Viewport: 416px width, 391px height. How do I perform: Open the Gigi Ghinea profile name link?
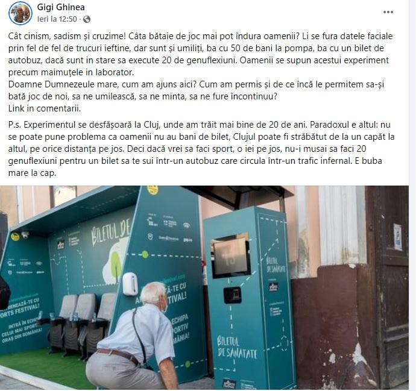(61, 7)
